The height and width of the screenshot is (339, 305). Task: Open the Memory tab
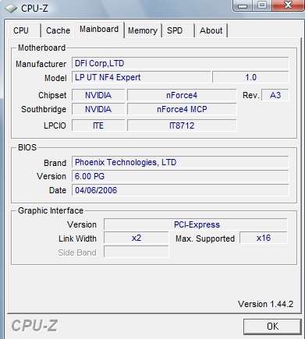point(143,30)
